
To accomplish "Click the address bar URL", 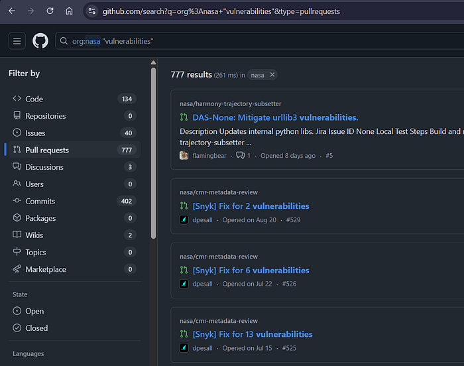I will [221, 11].
